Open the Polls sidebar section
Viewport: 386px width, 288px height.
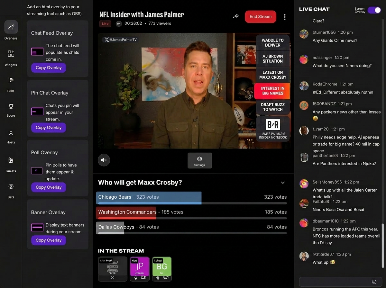point(11,84)
